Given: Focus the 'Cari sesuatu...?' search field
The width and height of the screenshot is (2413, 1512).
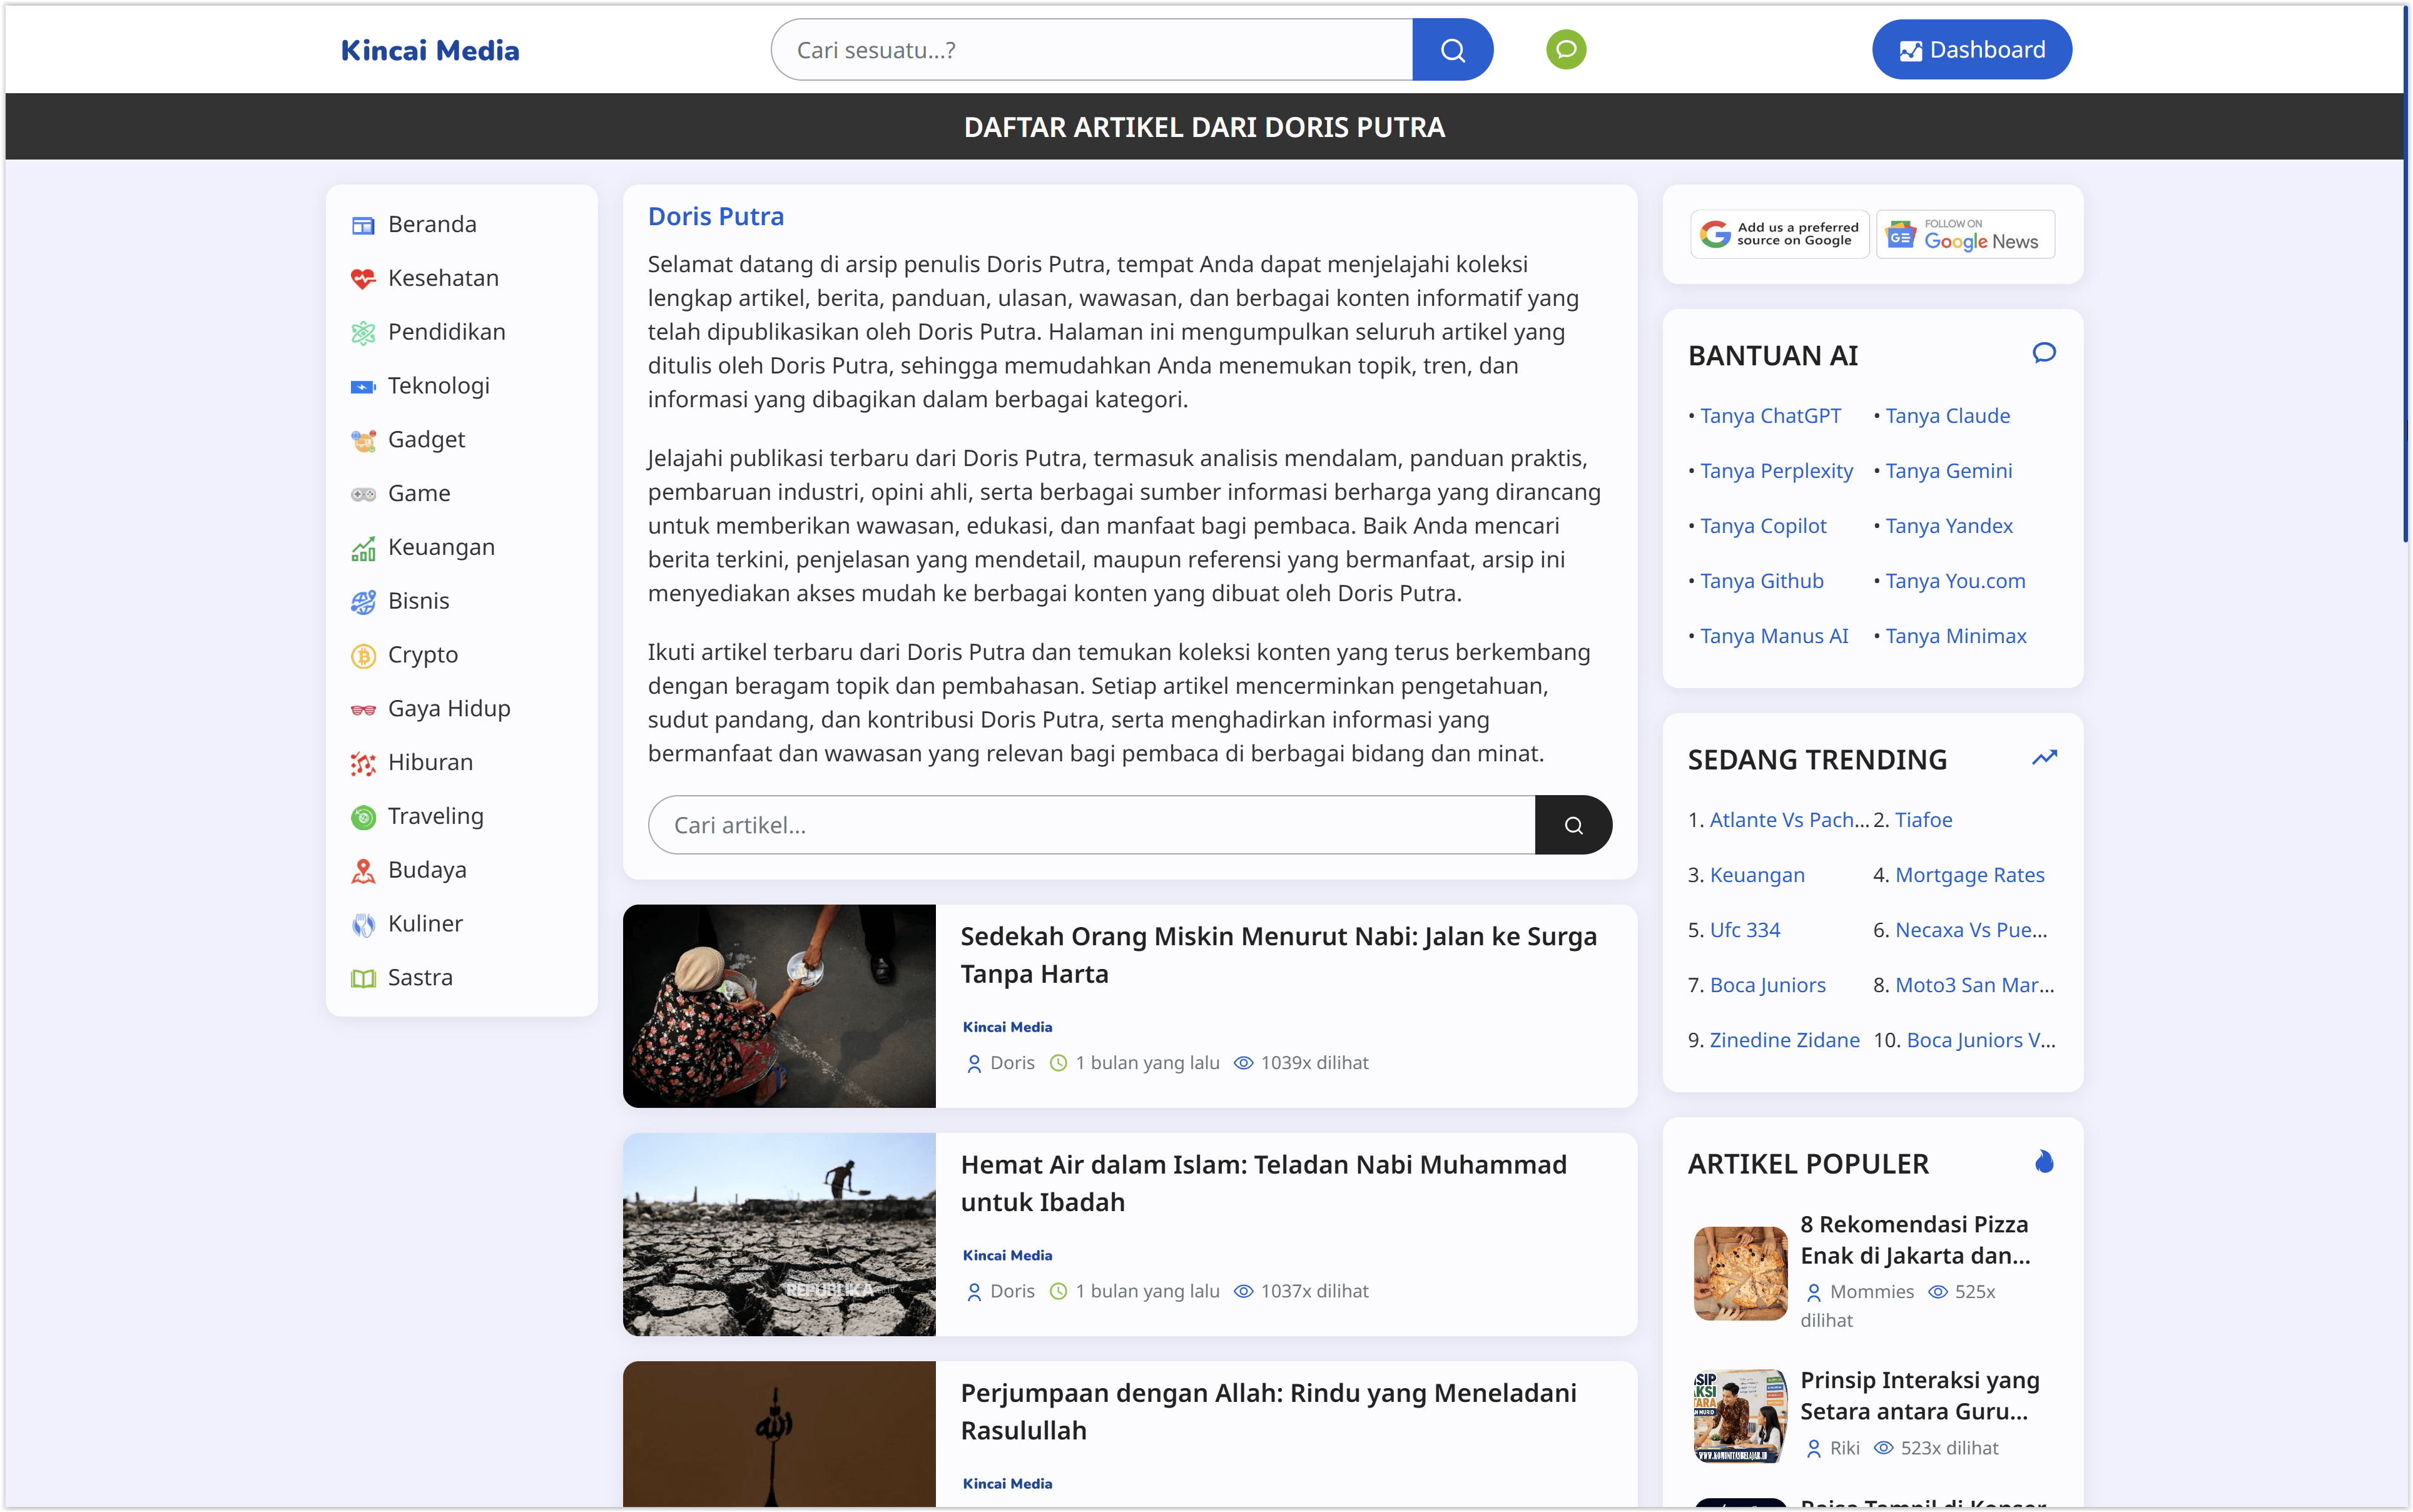Looking at the screenshot, I should pyautogui.click(x=1092, y=50).
